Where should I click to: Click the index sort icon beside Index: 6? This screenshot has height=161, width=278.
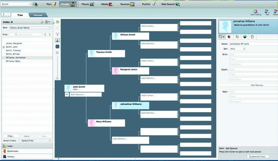pyautogui.click(x=42, y=22)
